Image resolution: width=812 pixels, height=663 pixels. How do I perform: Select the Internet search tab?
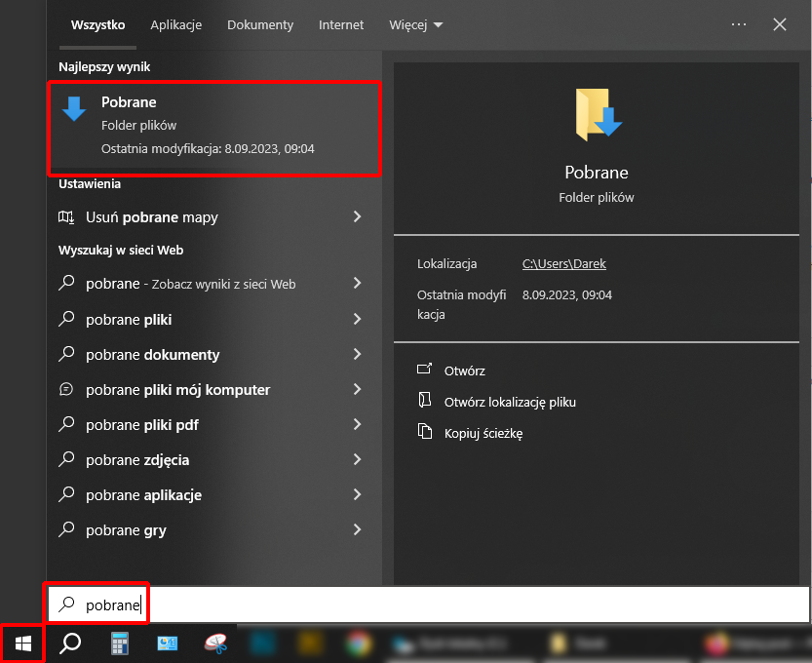click(341, 24)
